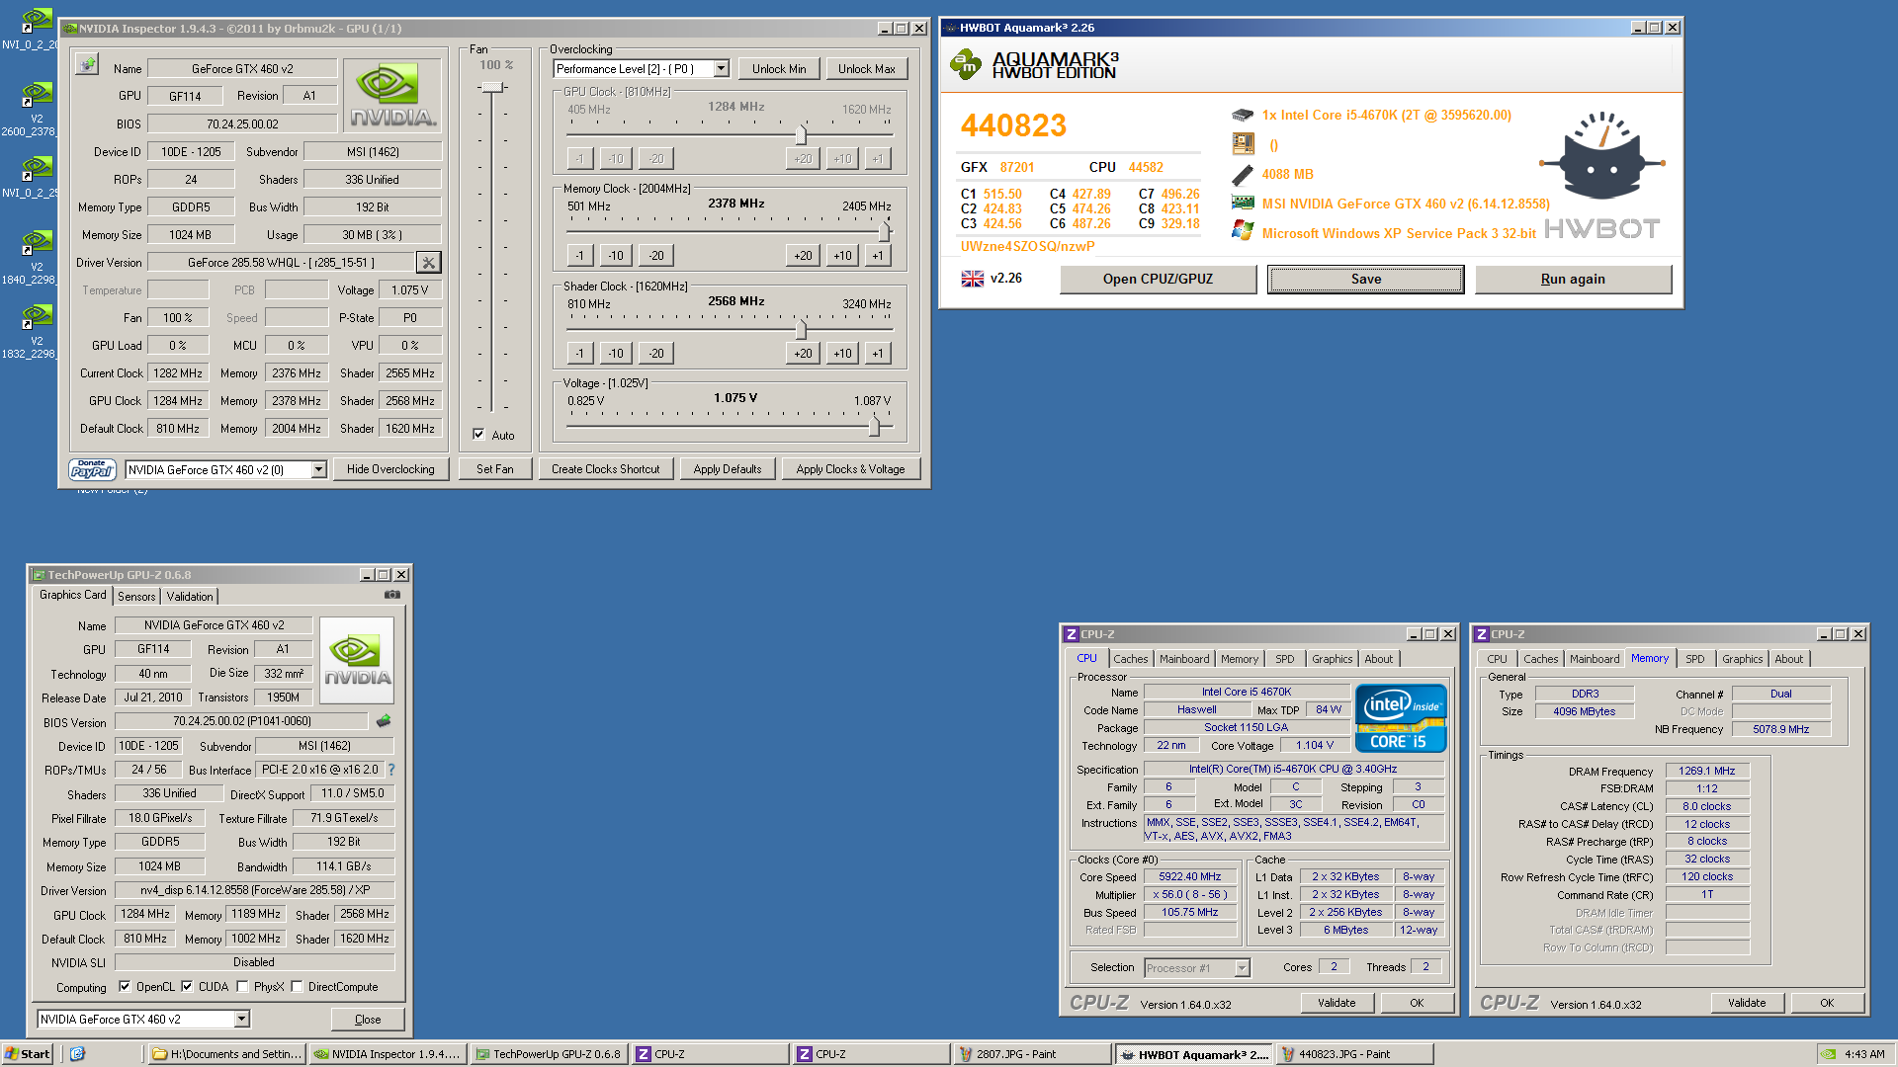The image size is (1898, 1067).
Task: Click the processor chip icon in Aquamark
Action: (1243, 116)
